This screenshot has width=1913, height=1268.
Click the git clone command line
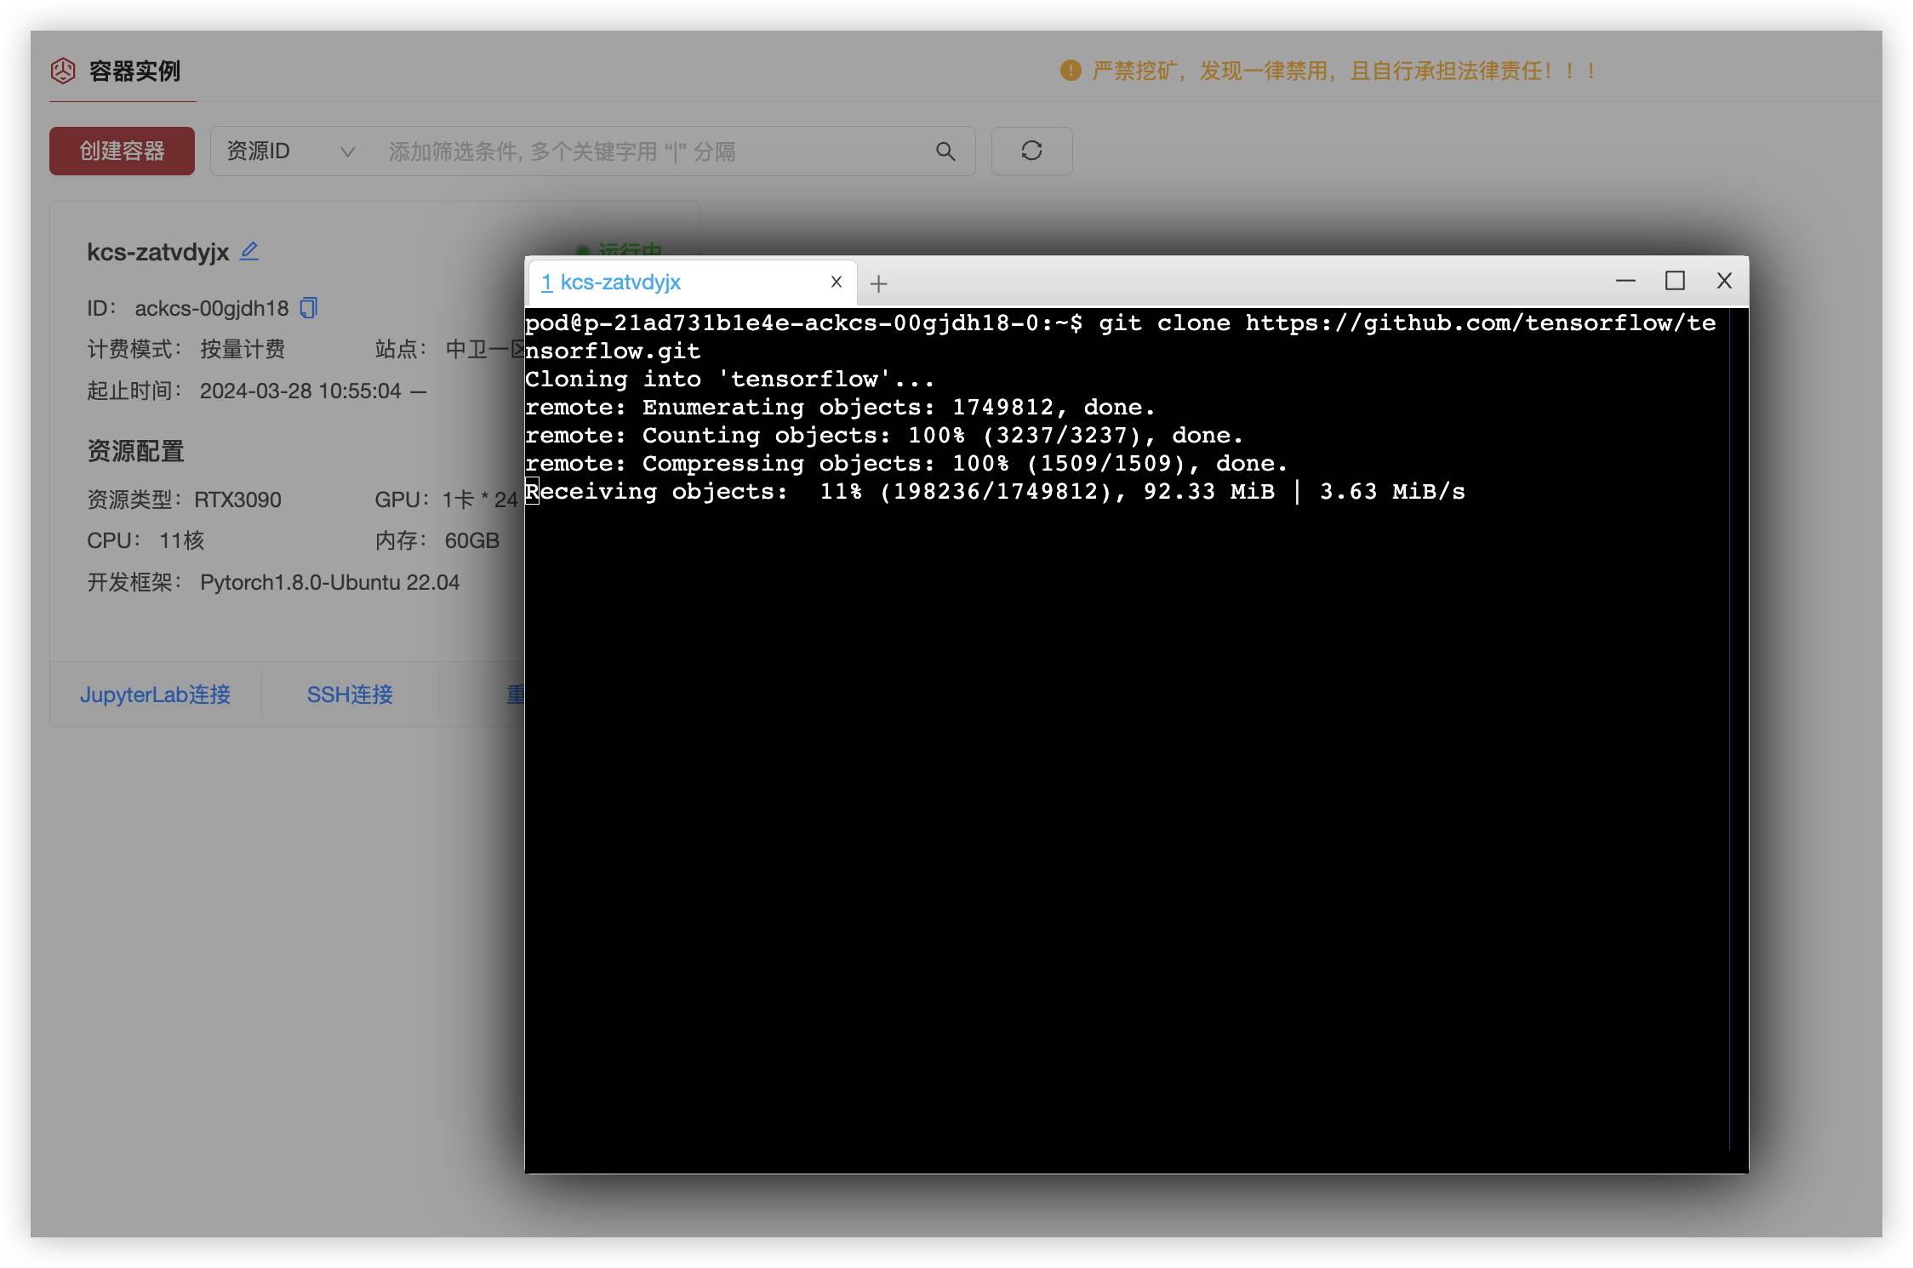point(1120,337)
